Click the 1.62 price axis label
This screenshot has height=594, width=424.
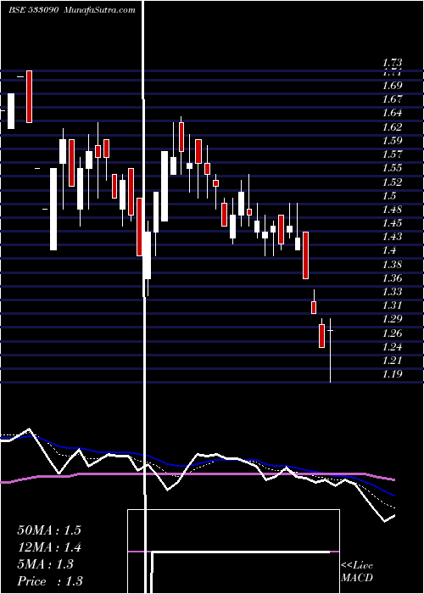click(392, 126)
